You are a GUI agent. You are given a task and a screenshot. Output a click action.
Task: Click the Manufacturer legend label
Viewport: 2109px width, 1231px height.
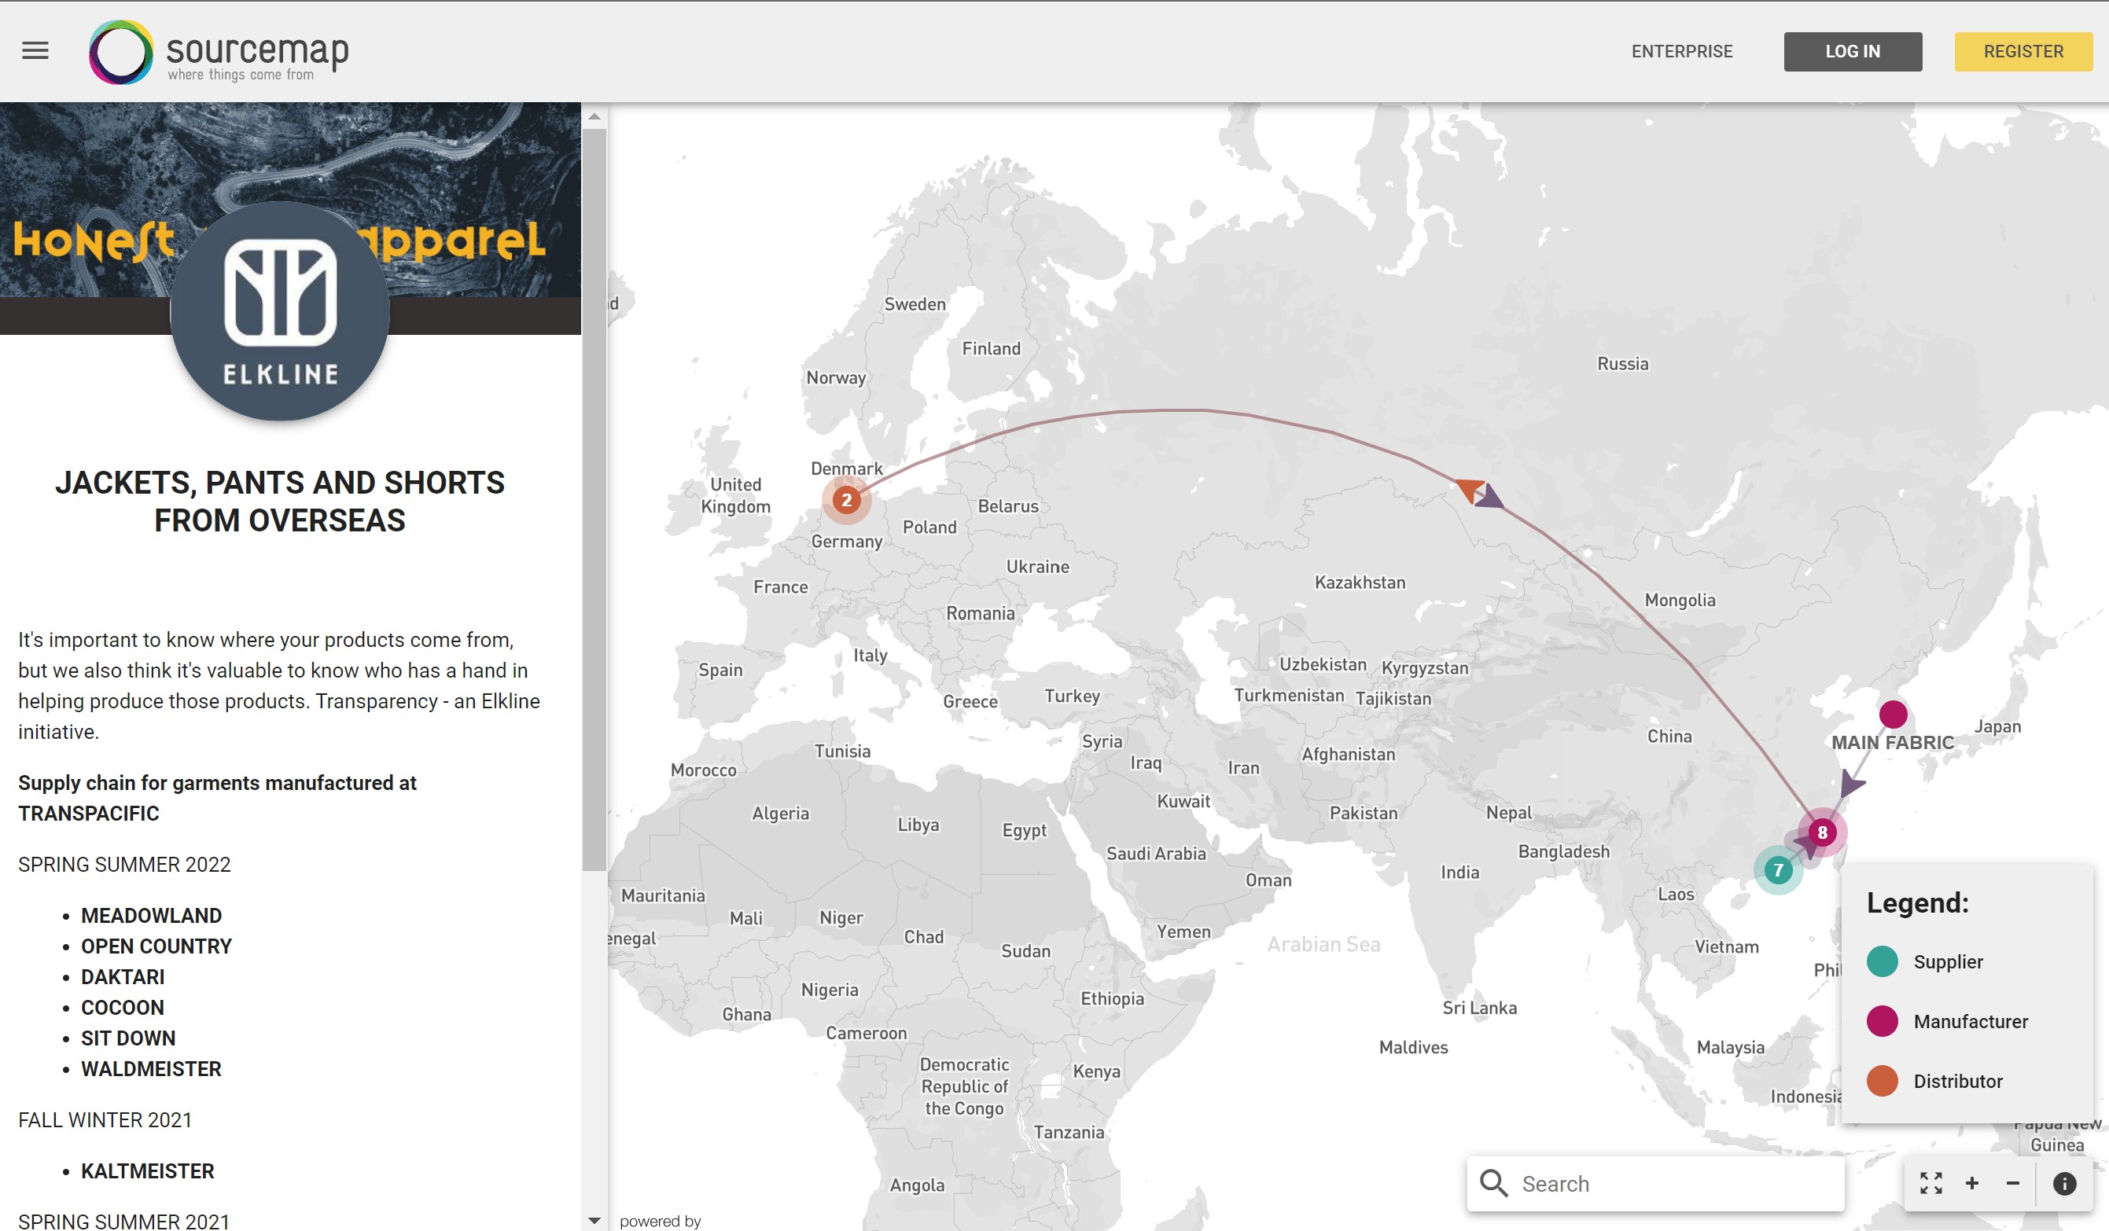[x=1970, y=1022]
